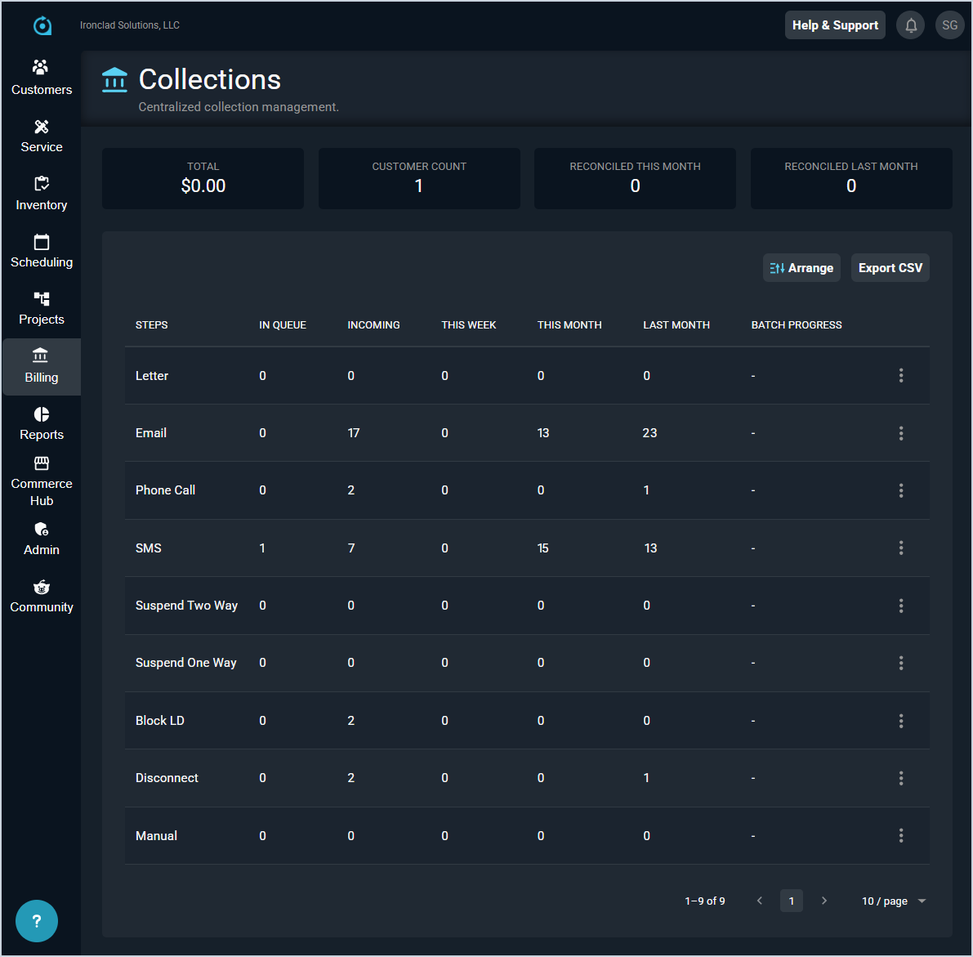Open the Disconnect row actions menu
This screenshot has width=973, height=957.
pos(901,778)
